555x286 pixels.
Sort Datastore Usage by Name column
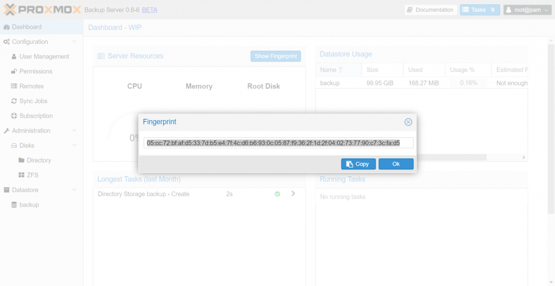point(339,70)
